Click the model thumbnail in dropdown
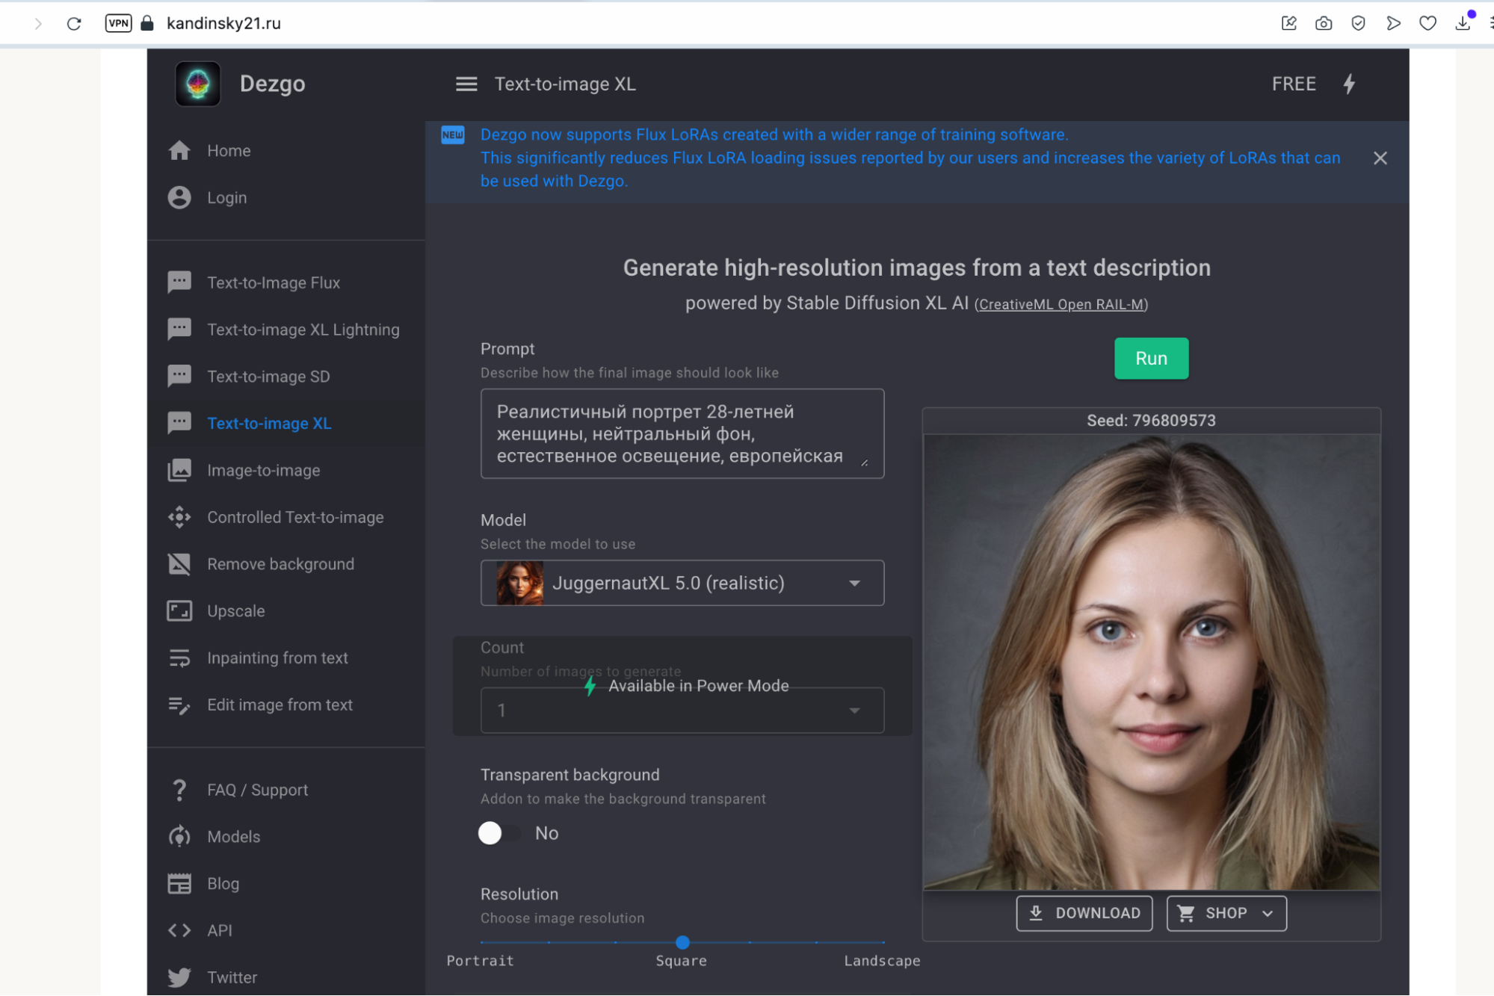 pyautogui.click(x=520, y=583)
